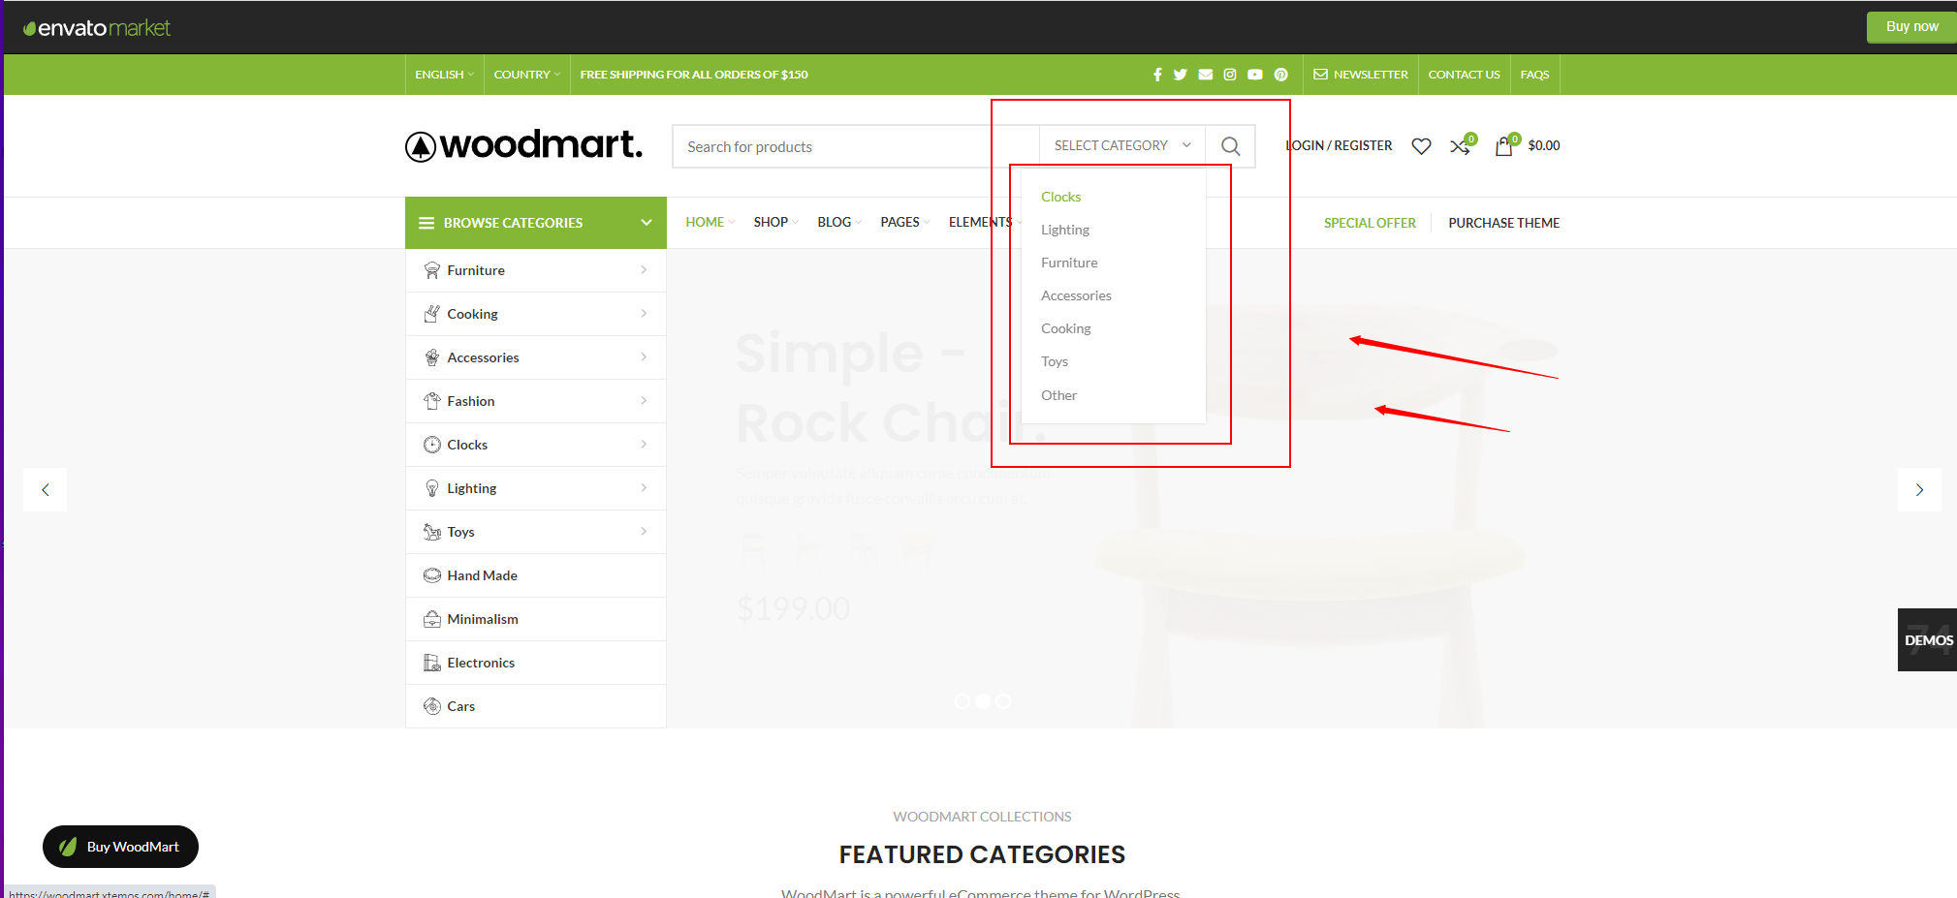The image size is (1957, 898).
Task: Click the Fashion category shirt icon
Action: (432, 401)
